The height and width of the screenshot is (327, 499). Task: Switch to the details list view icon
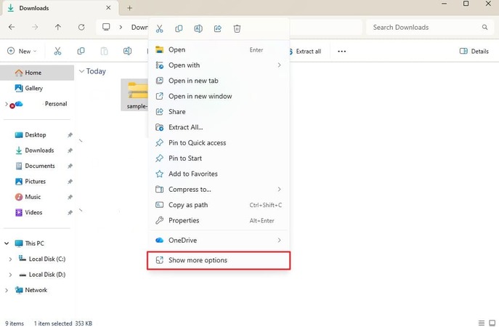482,323
